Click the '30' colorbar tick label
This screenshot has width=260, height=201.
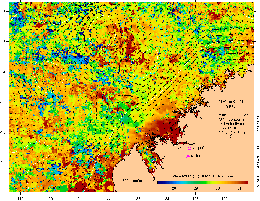218,188
